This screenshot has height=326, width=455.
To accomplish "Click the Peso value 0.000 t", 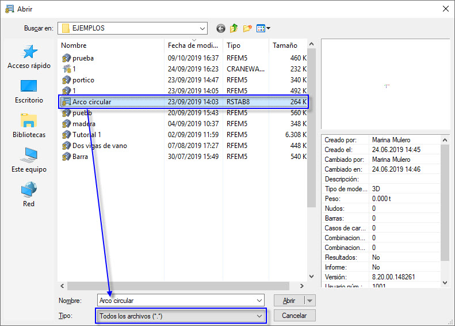I will coord(381,199).
